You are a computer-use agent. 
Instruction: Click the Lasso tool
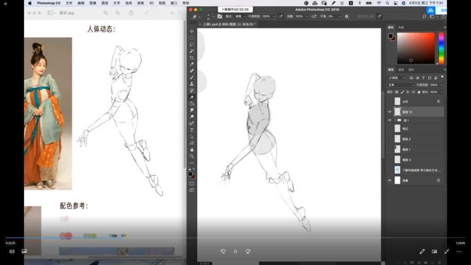(192, 44)
